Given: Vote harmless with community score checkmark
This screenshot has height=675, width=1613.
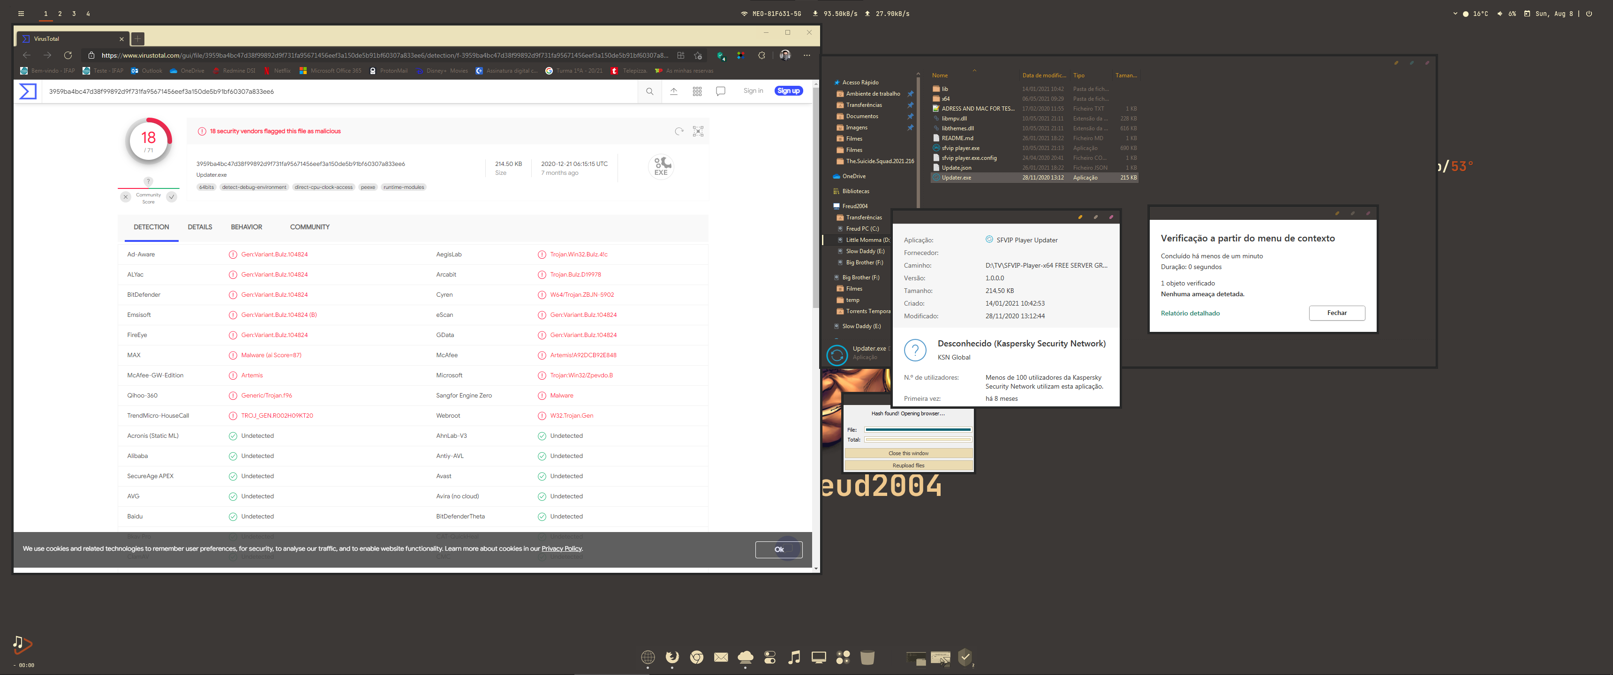Looking at the screenshot, I should pos(172,197).
